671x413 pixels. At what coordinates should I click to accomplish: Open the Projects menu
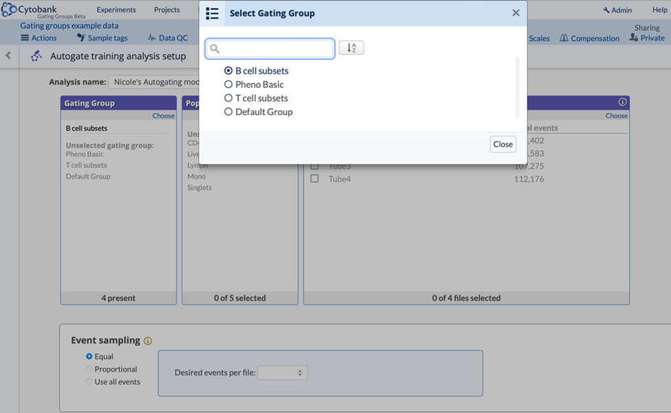click(x=167, y=10)
